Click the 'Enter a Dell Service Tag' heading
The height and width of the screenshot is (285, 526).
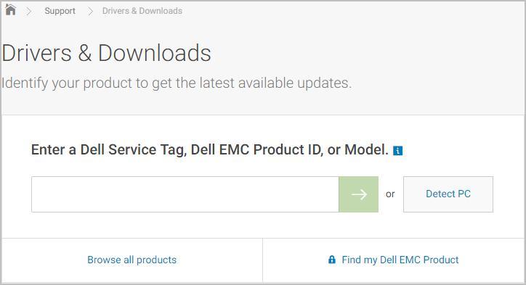[210, 149]
